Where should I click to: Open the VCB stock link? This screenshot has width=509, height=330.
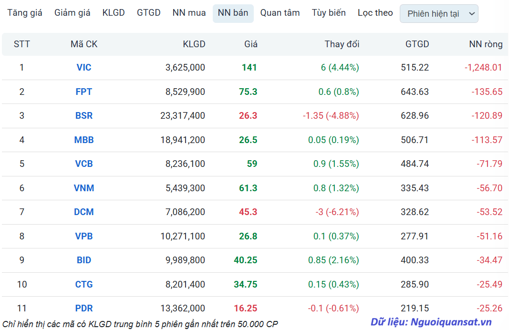[x=84, y=164]
